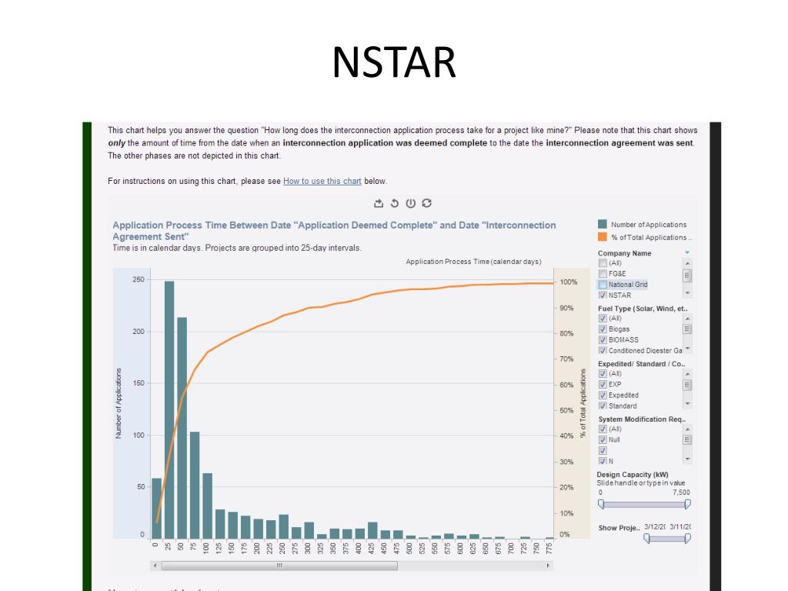Screen dimensions: 788x591
Task: Uncheck the Biogas fuel type
Action: 603,329
